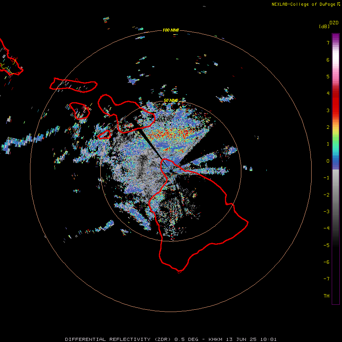
Task: Click the -3 value on the color scale
Action: (326, 212)
